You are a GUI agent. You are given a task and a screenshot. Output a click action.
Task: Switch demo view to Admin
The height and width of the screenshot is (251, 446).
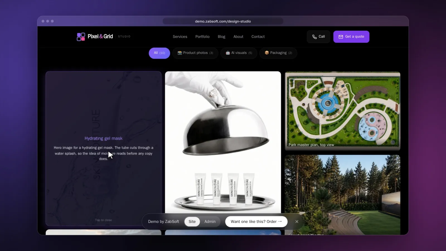[x=210, y=222]
